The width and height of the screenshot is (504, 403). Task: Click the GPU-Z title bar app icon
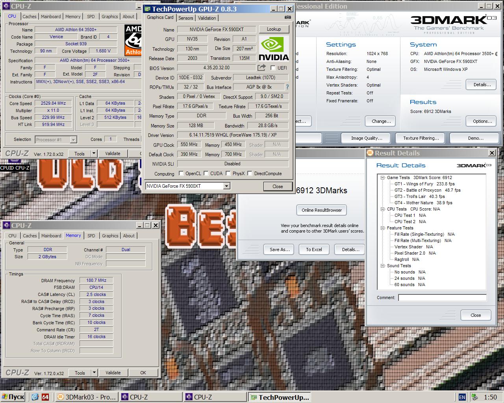pyautogui.click(x=147, y=9)
